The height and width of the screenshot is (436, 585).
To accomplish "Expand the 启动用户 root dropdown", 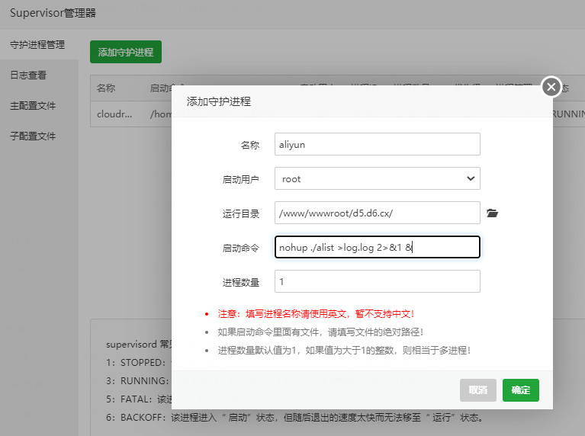I will 378,178.
